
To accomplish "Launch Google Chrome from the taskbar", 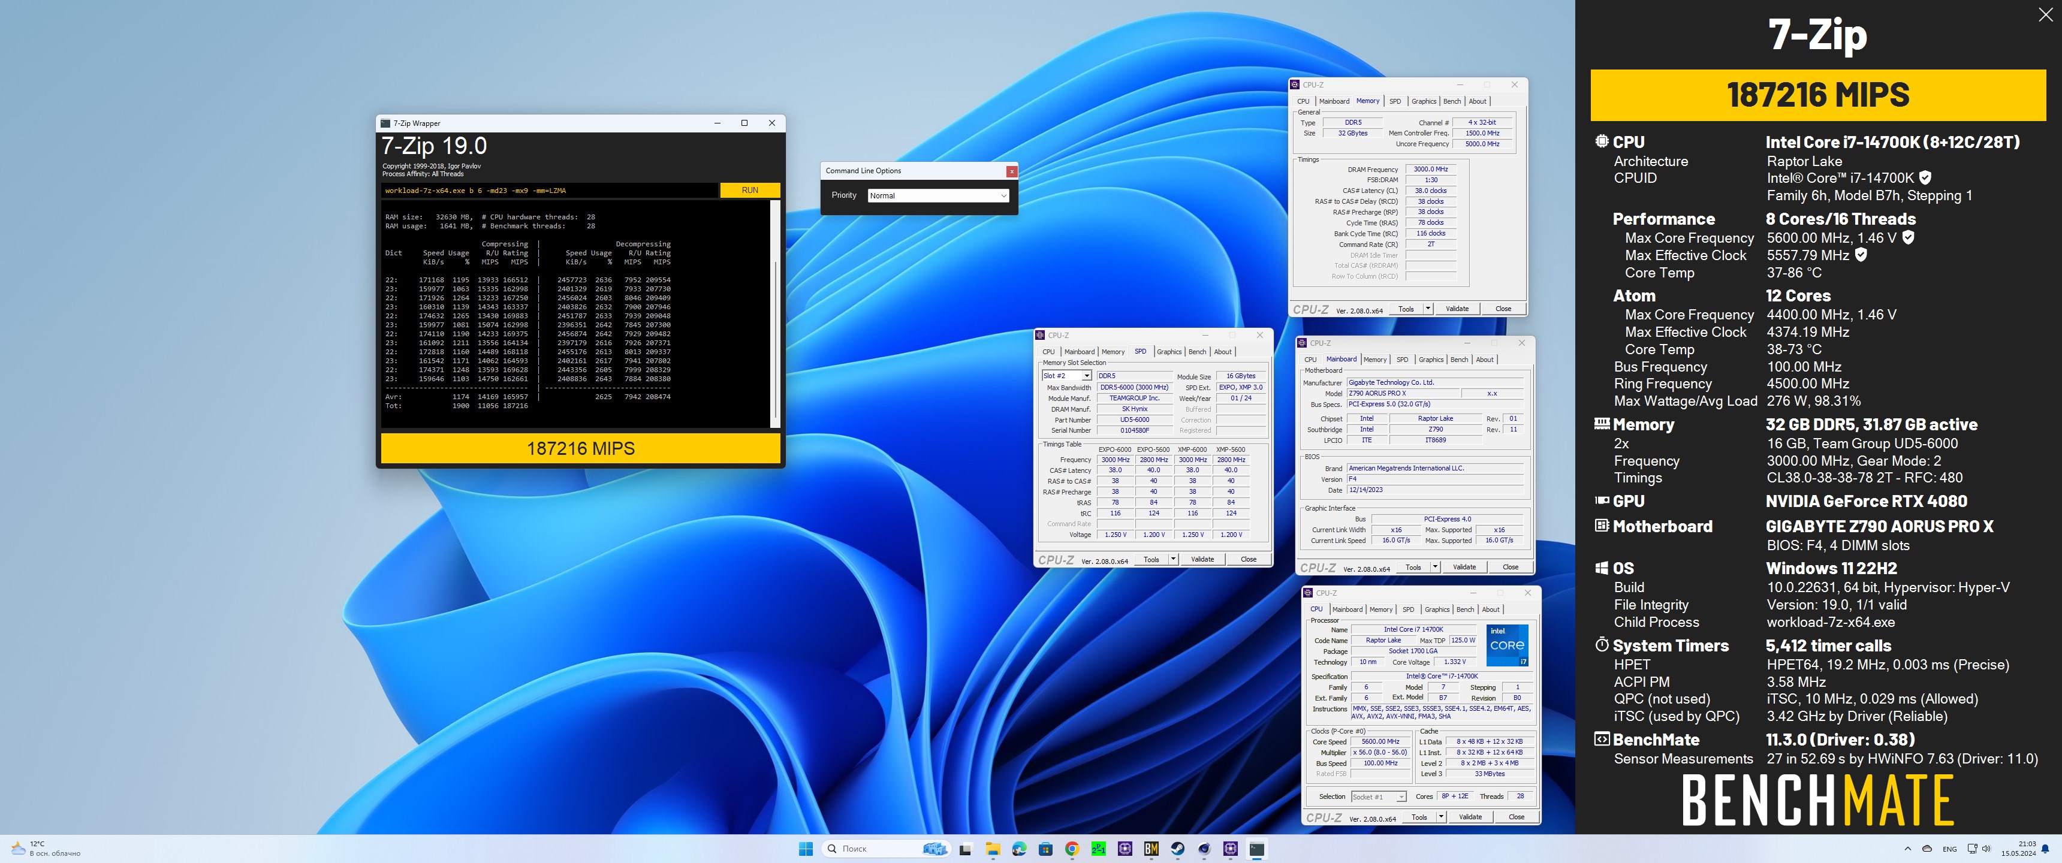I will click(x=1072, y=849).
